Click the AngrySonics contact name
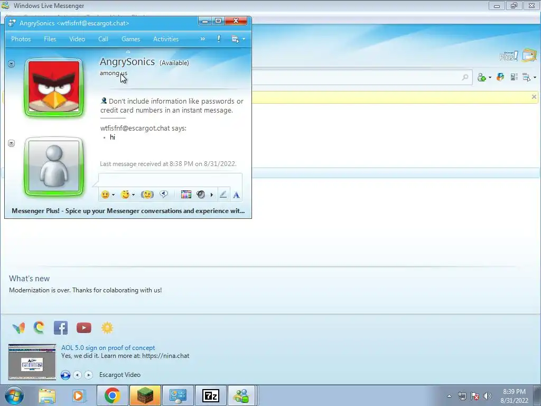 pos(127,61)
